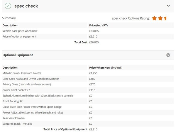Click the first orange rating star
This screenshot has height=132, width=176.
154,18
